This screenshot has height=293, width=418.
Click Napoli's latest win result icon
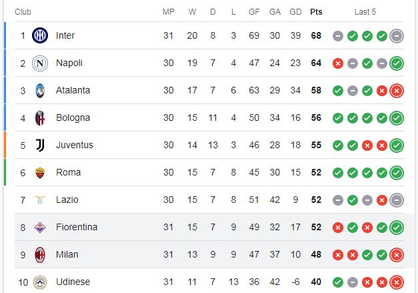pos(397,63)
